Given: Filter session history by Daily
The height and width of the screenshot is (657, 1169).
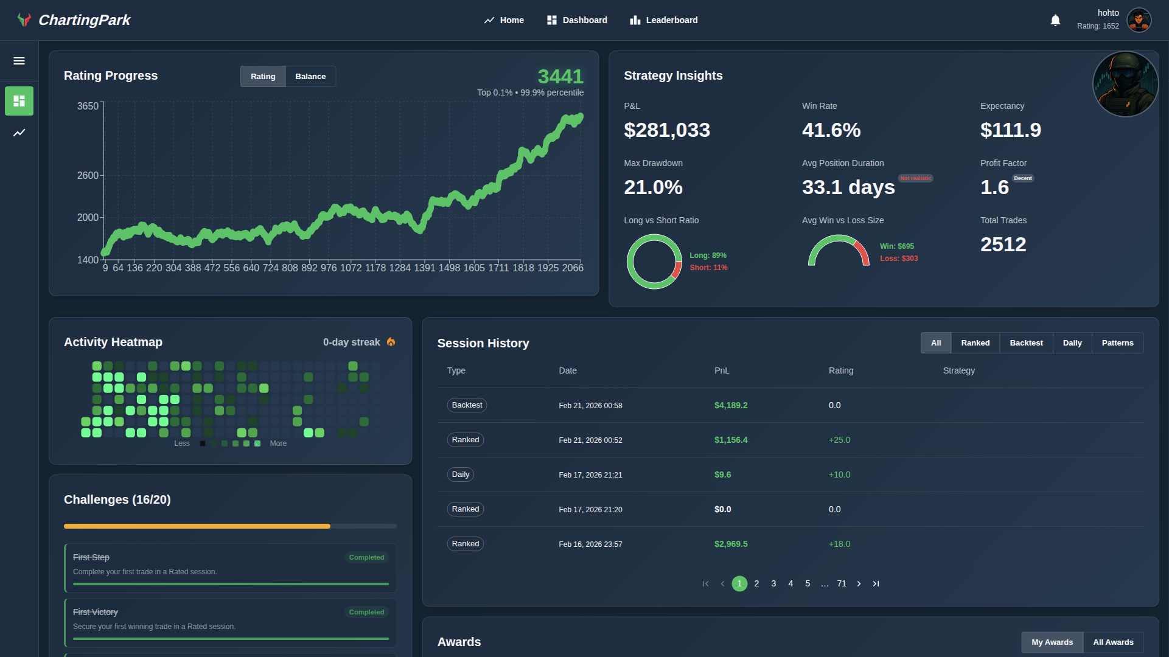Looking at the screenshot, I should click(x=1072, y=342).
